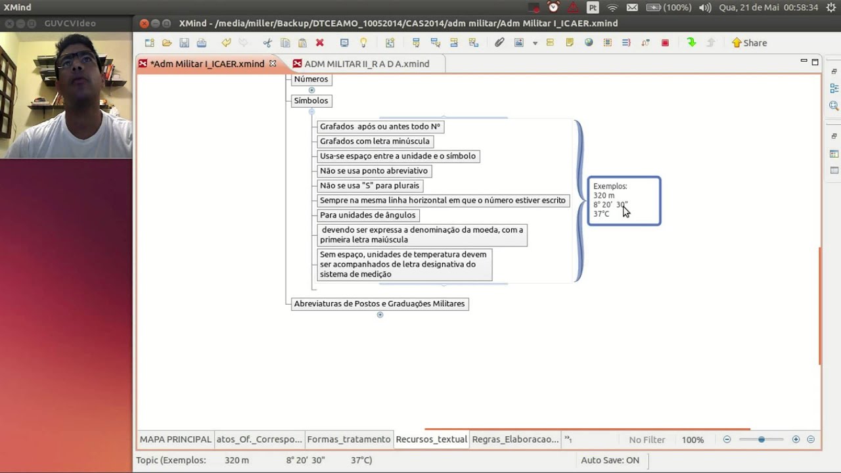Add a label with the label icon
Viewport: 841px width, 473px height.
coord(551,43)
